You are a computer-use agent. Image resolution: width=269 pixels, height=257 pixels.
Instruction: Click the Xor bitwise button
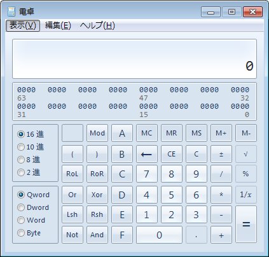pos(97,195)
